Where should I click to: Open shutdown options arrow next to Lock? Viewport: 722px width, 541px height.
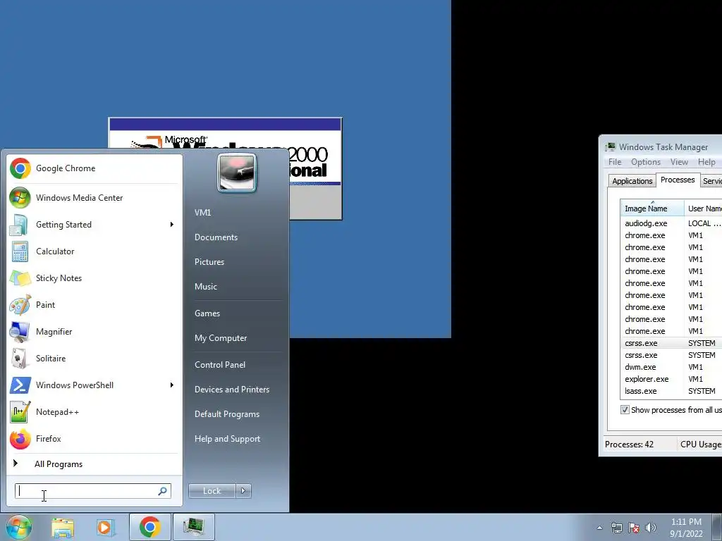click(243, 491)
